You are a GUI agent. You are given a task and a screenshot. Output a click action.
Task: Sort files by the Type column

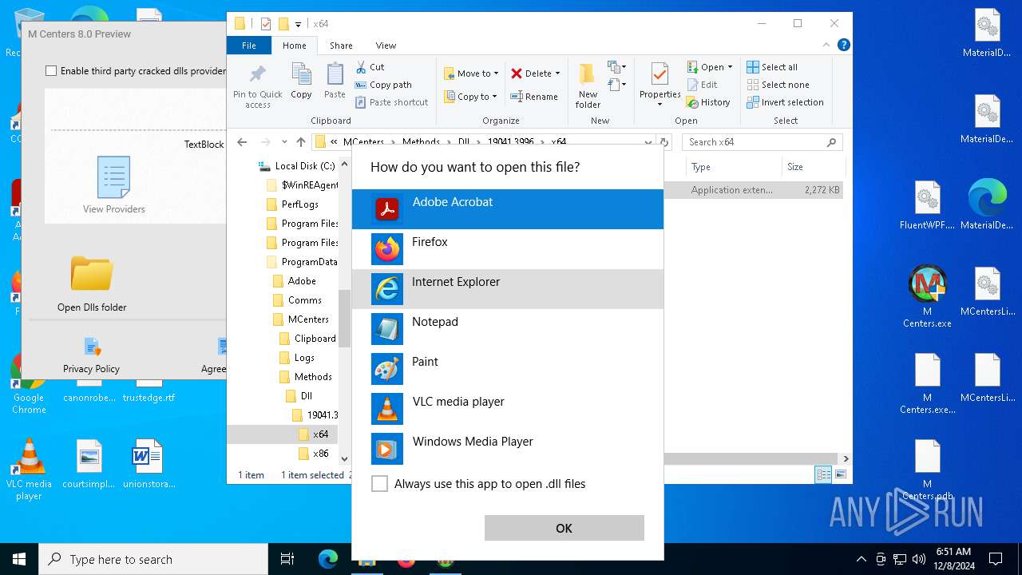[x=734, y=167]
